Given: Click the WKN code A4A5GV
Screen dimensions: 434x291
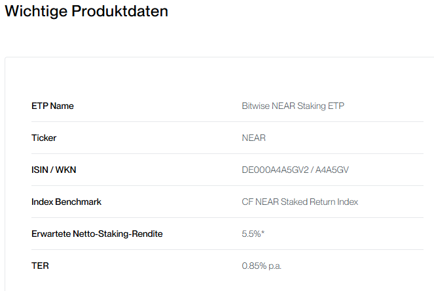Looking at the screenshot, I should (333, 170).
